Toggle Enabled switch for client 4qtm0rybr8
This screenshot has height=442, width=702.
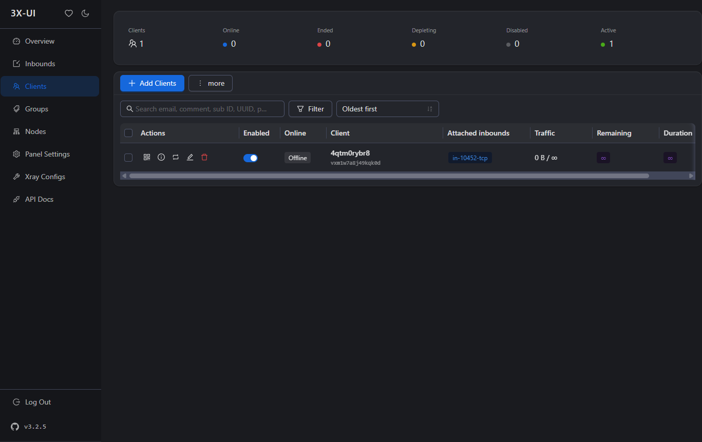tap(251, 158)
